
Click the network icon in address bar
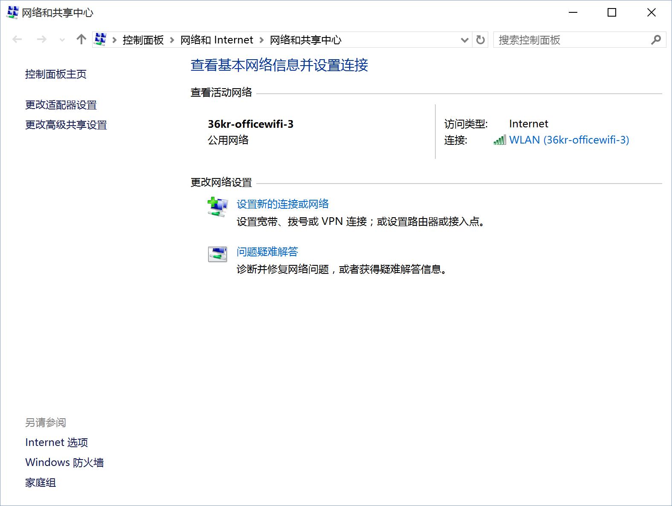[x=100, y=39]
